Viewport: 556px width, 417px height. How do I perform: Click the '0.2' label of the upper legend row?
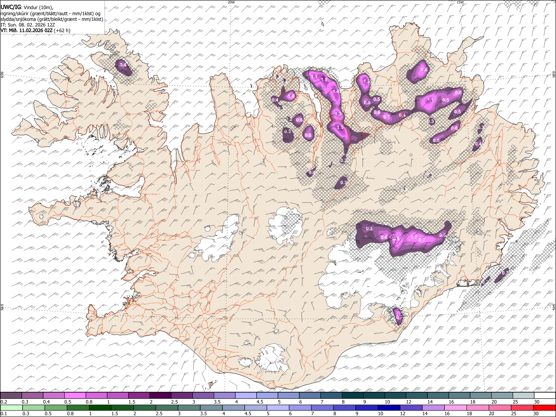[x=3, y=401]
